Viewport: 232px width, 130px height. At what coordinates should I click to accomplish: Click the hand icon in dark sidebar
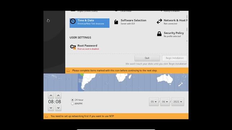tap(48, 21)
